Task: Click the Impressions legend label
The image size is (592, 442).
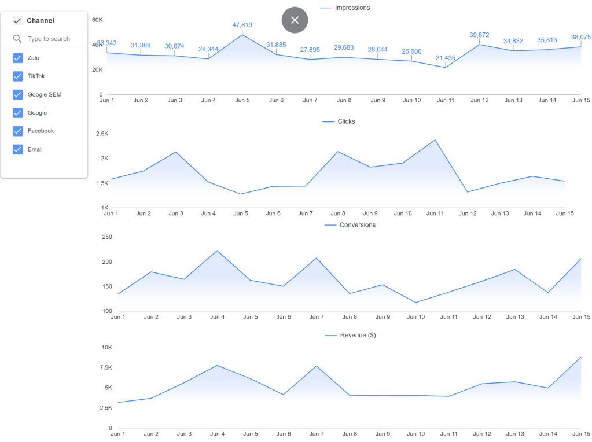Action: (352, 8)
